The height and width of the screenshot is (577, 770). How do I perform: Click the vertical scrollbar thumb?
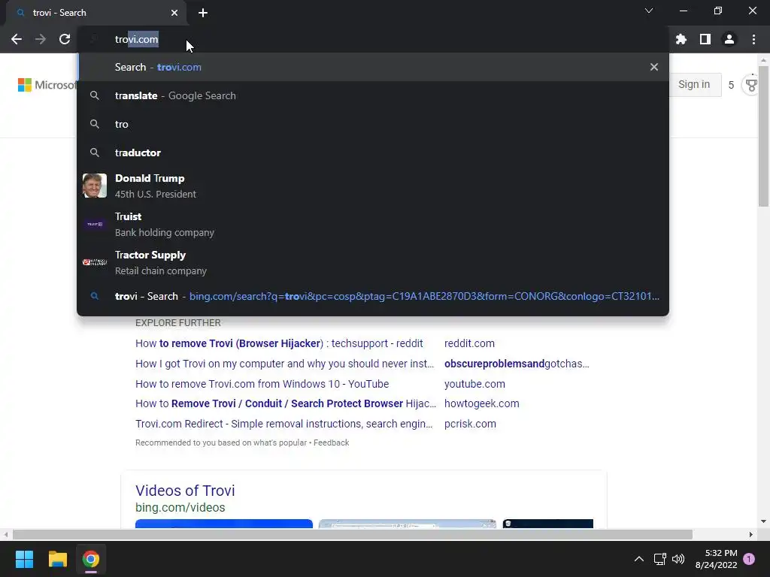pos(763,135)
